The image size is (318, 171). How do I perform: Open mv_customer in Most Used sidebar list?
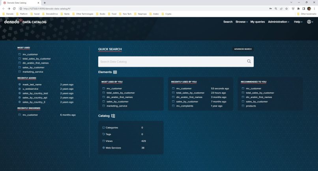30,54
